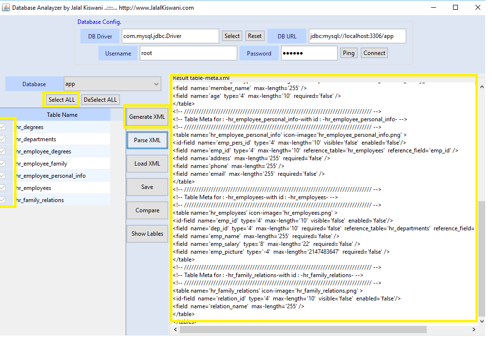Ping the database connection

pos(348,53)
